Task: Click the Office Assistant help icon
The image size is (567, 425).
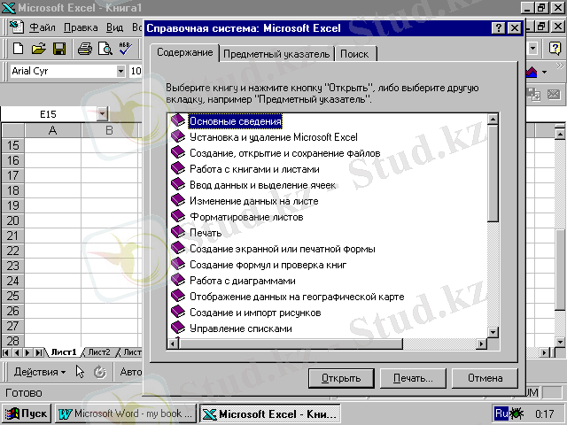Action: [555, 48]
